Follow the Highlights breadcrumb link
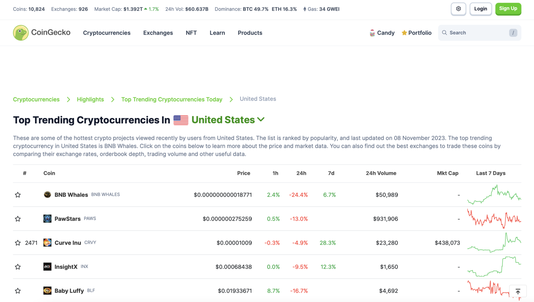Viewport: 534px width, 302px height. [x=90, y=99]
